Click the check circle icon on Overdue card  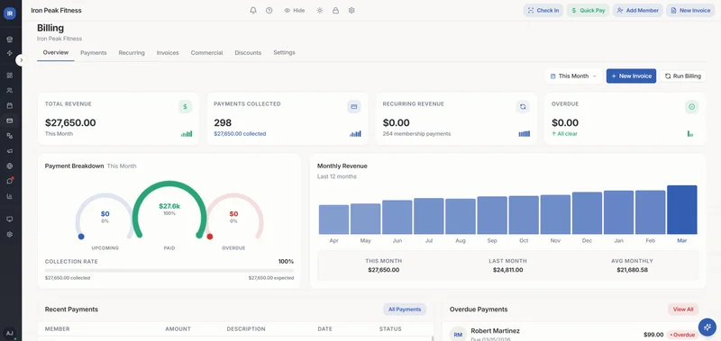point(691,107)
